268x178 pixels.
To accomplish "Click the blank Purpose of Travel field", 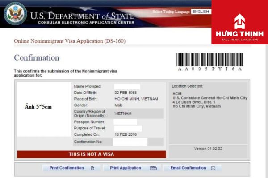I will 128,129.
